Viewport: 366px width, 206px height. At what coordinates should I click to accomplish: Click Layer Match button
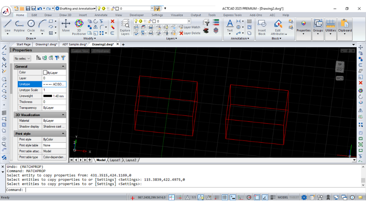[190, 27]
